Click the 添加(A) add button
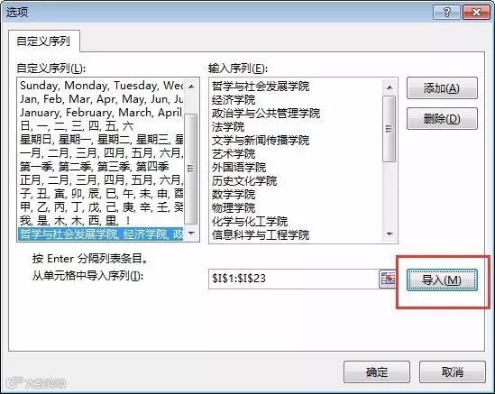This screenshot has width=495, height=394. click(442, 88)
